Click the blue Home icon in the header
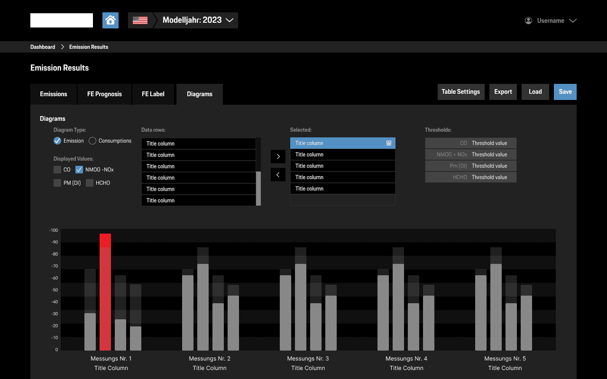Image resolution: width=607 pixels, height=379 pixels. pyautogui.click(x=110, y=20)
